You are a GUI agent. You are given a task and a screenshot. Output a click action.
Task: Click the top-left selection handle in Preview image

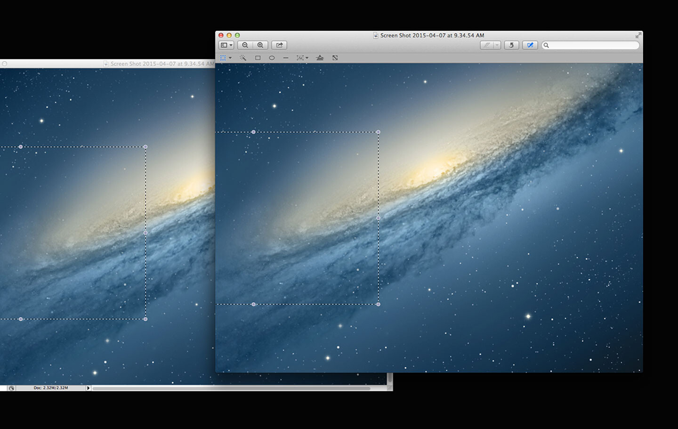[x=254, y=132]
